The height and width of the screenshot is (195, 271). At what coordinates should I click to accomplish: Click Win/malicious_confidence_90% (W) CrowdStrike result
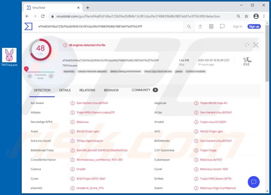pyautogui.click(x=99, y=160)
